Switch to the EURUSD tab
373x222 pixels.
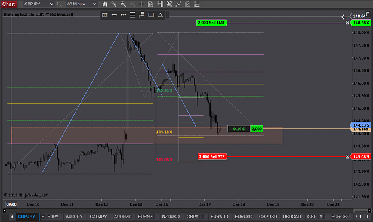click(243, 217)
